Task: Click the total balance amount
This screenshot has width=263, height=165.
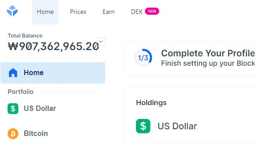Action: (53, 47)
